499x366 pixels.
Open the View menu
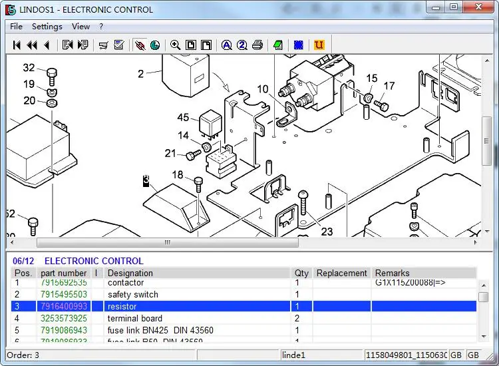pos(81,27)
